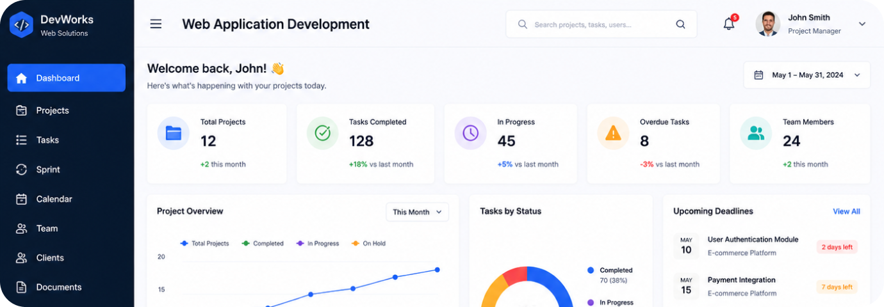Toggle Completed legend in Project Overview chart
Image resolution: width=884 pixels, height=307 pixels.
(x=263, y=243)
